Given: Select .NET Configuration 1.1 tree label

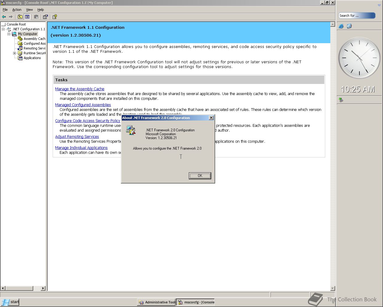Looking at the screenshot, I should (x=29, y=29).
